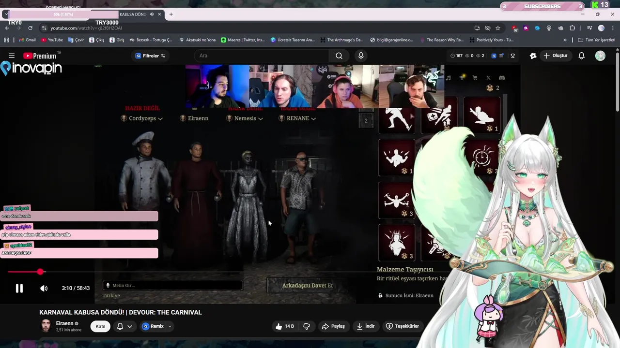Open the Maeres Twitter bookmark
Viewport: 620px width, 348px height.
click(243, 40)
